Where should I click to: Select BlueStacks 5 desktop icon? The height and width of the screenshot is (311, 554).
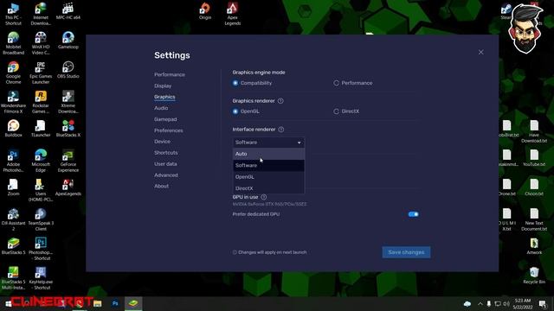click(x=13, y=246)
